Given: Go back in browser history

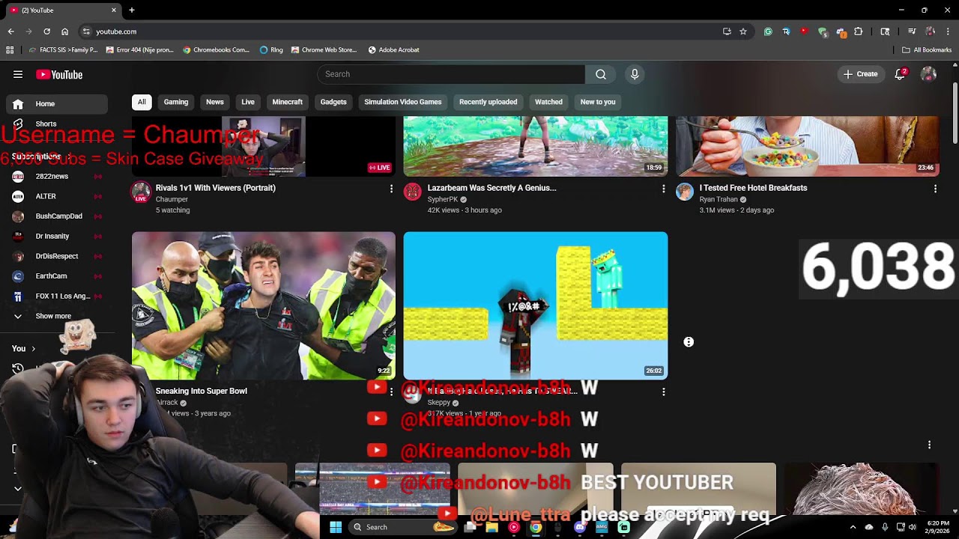Looking at the screenshot, I should coord(10,31).
